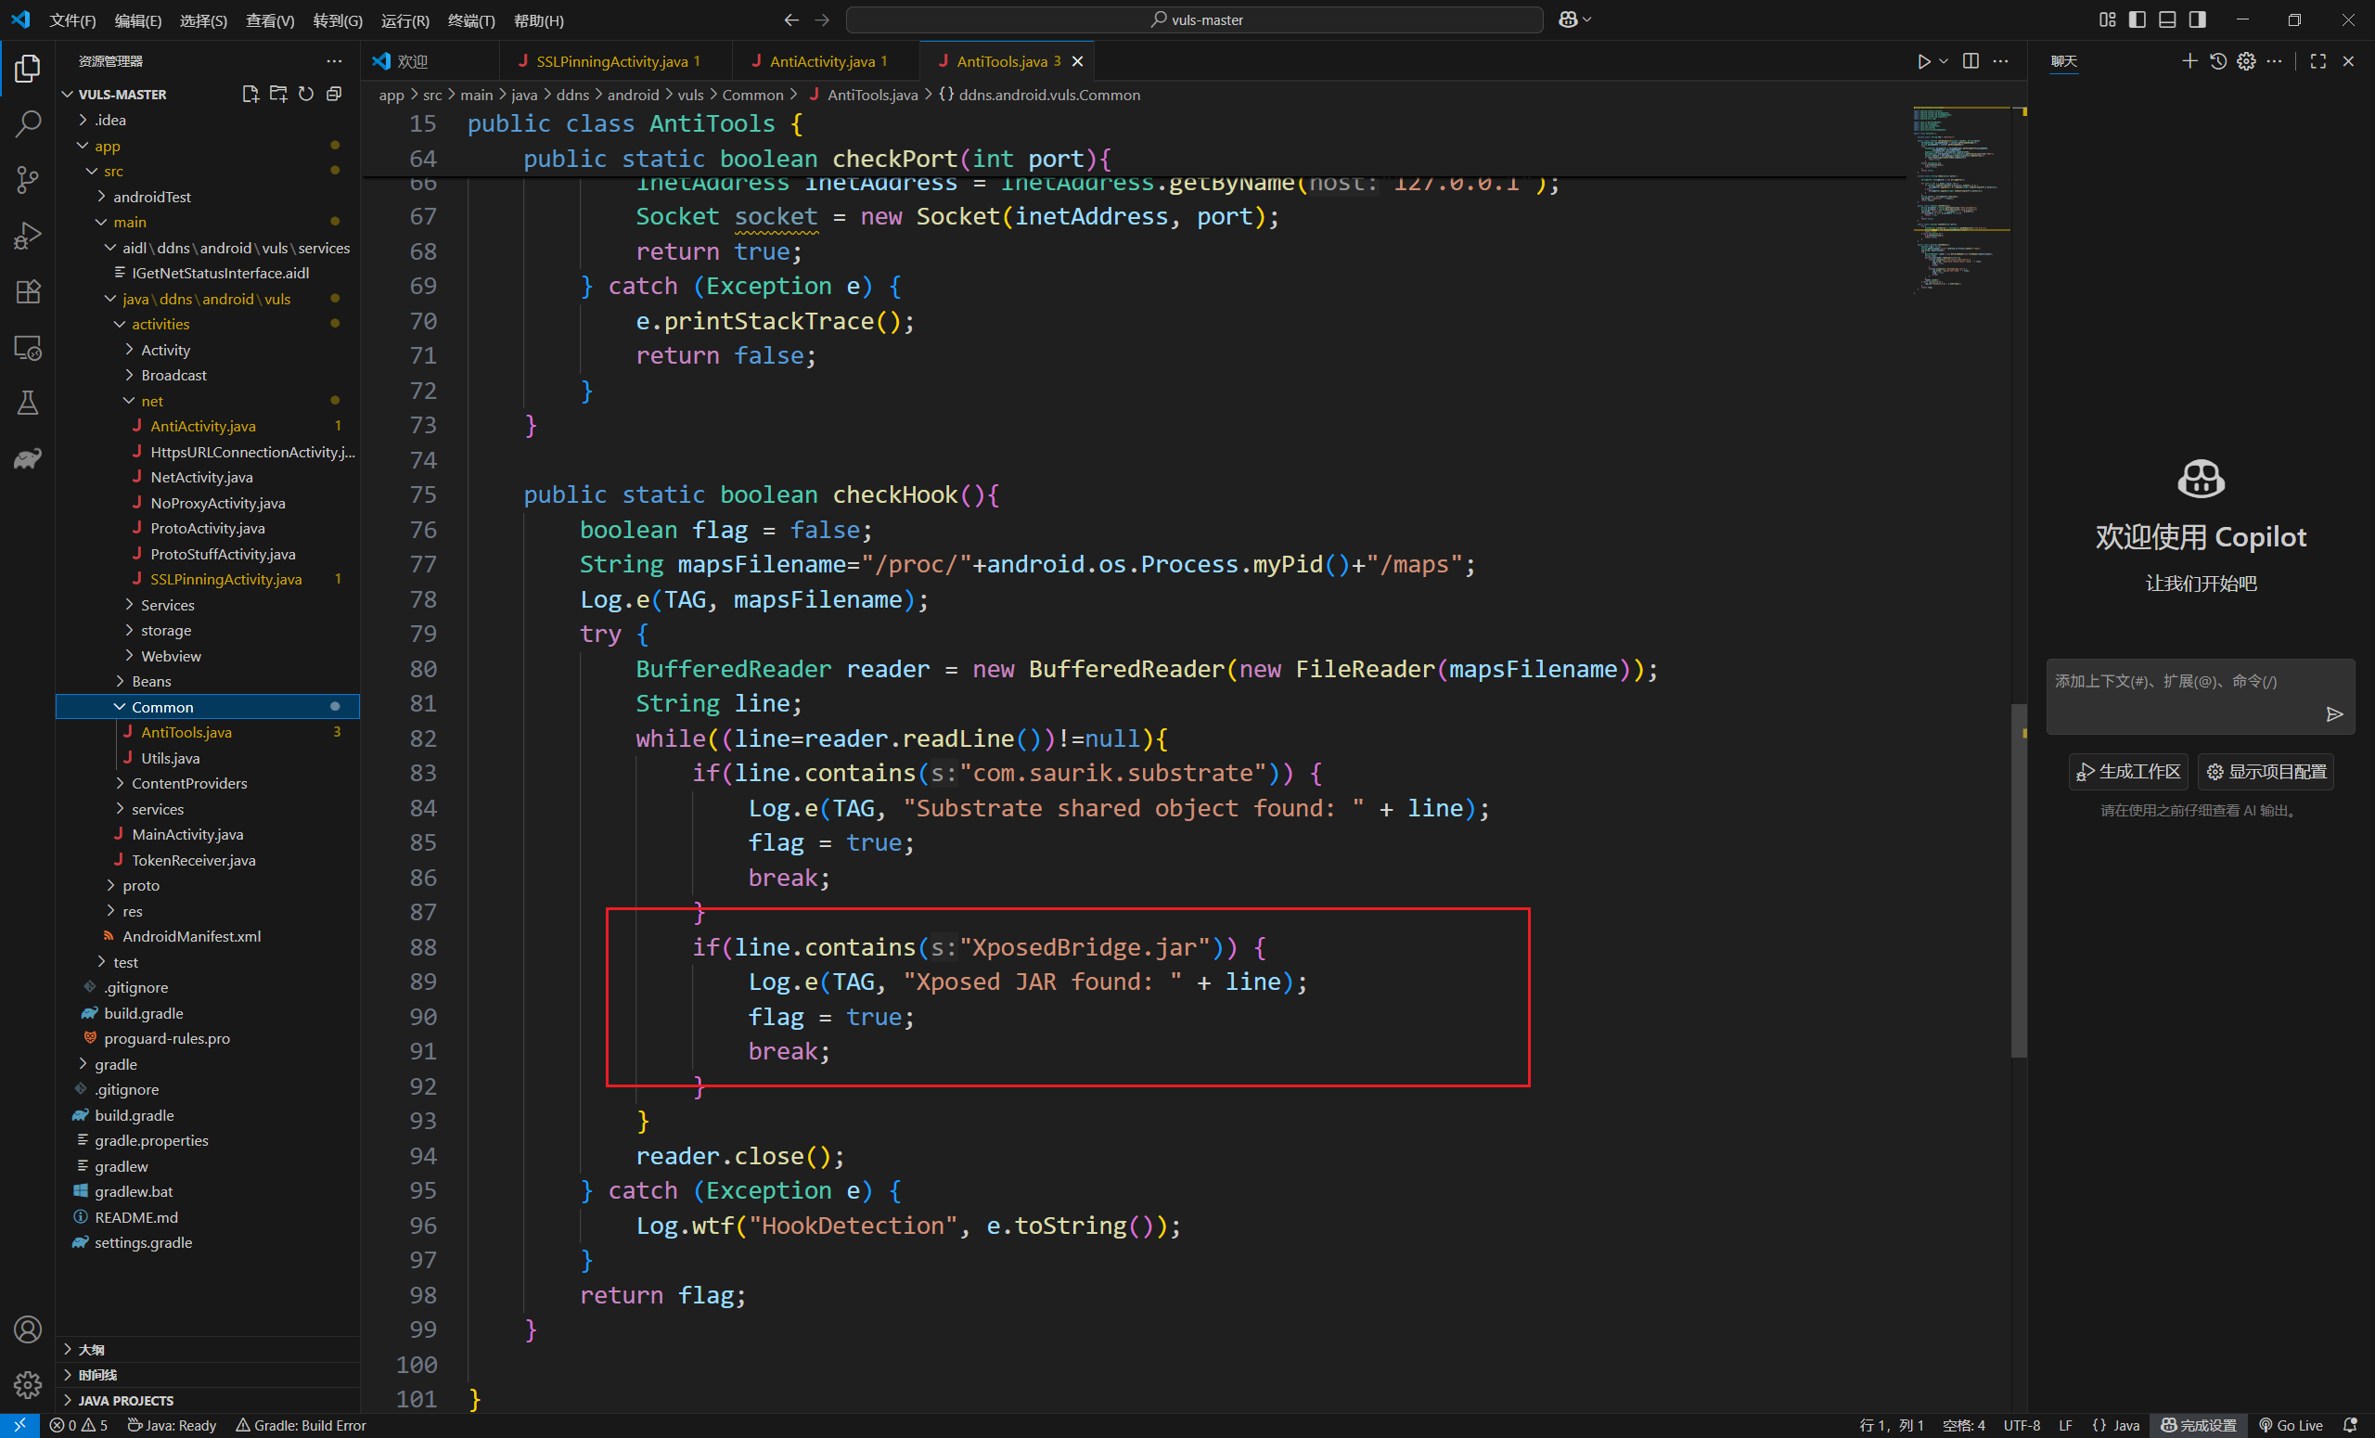The width and height of the screenshot is (2375, 1438).
Task: Open the Testing flask icon view
Action: [28, 403]
